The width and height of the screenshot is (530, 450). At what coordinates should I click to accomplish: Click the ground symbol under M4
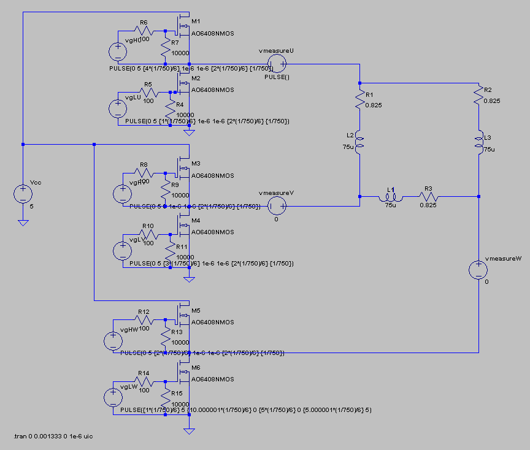(x=190, y=279)
